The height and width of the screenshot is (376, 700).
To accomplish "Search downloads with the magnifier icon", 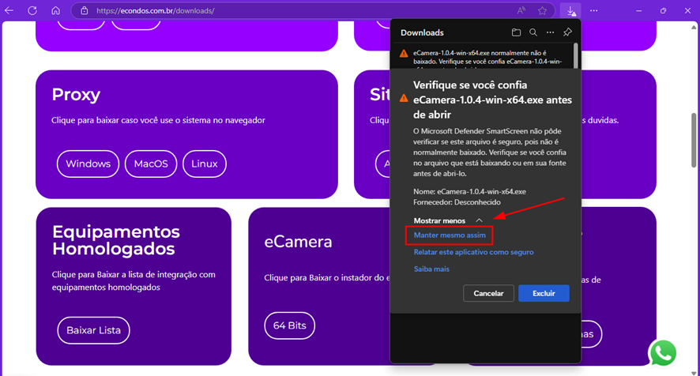I will pyautogui.click(x=533, y=32).
